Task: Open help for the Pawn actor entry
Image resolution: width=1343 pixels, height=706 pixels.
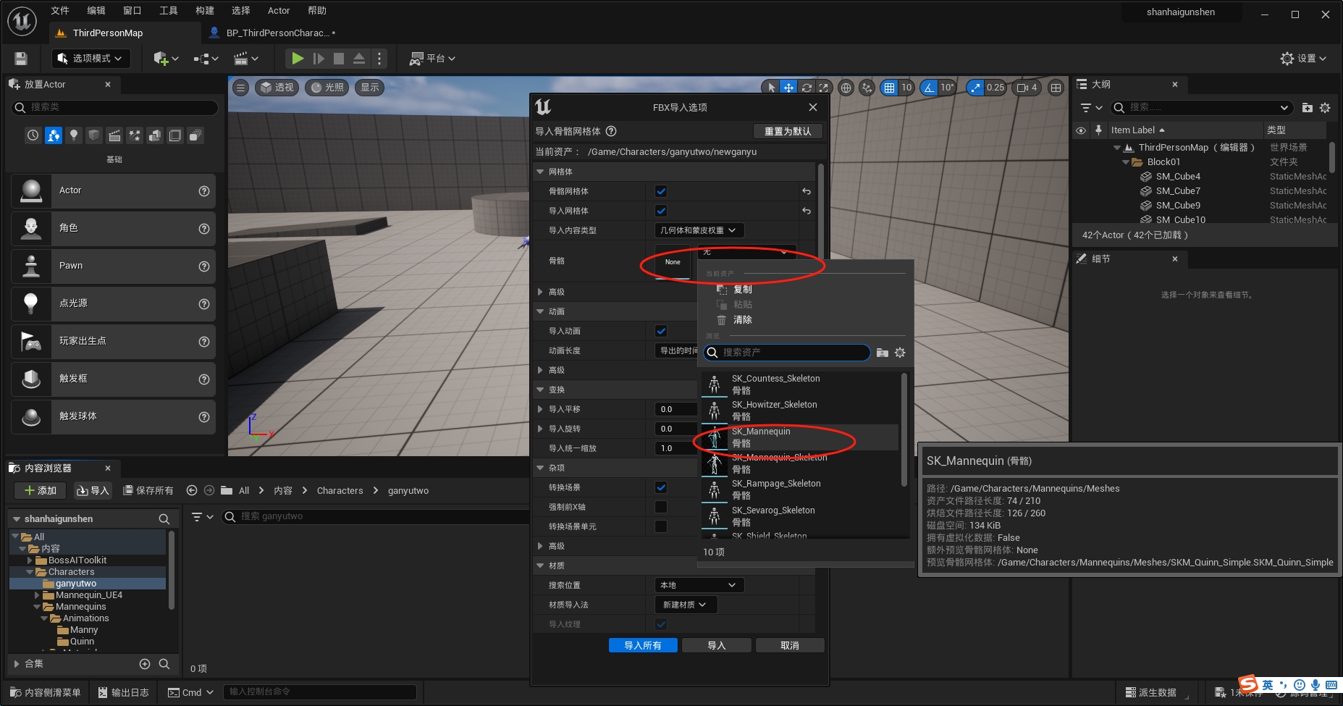Action: tap(204, 266)
